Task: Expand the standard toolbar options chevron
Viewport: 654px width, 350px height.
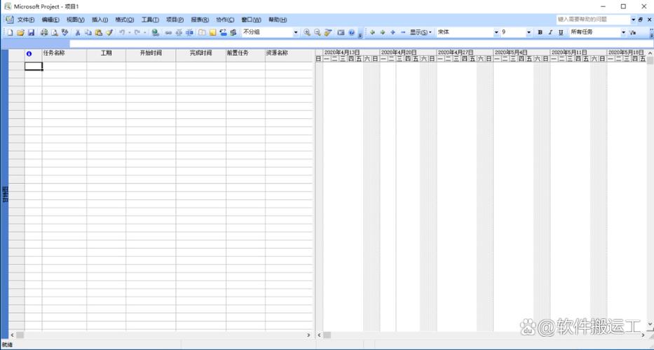Action: tap(360, 34)
